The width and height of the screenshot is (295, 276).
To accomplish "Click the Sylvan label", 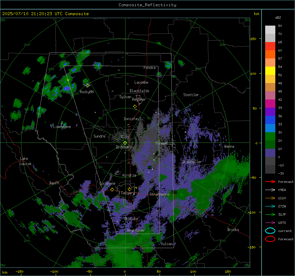I will (x=125, y=97).
